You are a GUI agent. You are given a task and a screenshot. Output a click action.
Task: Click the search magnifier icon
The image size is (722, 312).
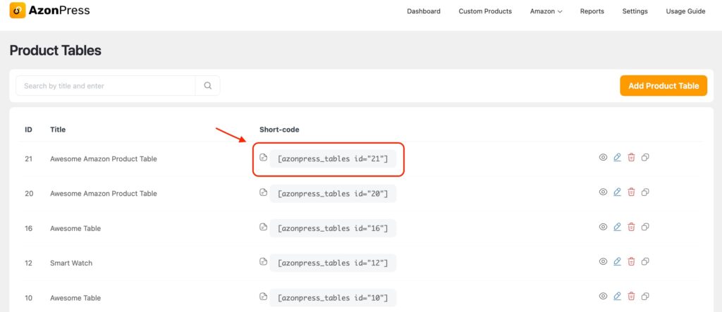pos(208,86)
